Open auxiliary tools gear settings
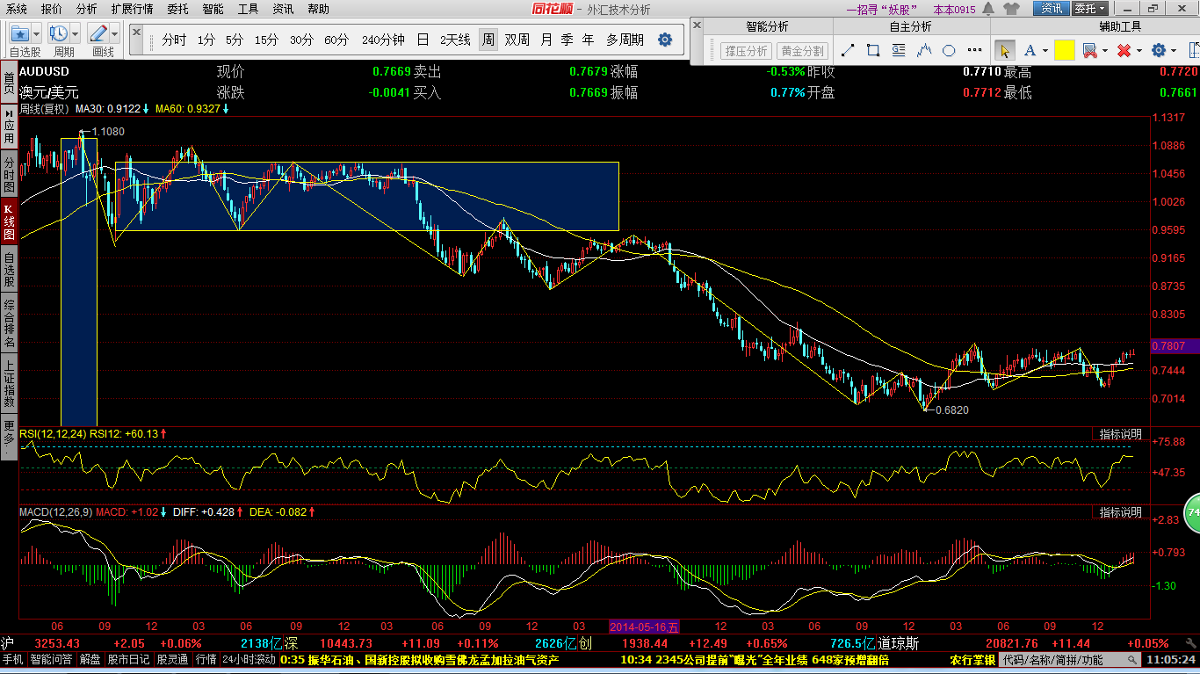1200x674 pixels. pyautogui.click(x=1159, y=50)
